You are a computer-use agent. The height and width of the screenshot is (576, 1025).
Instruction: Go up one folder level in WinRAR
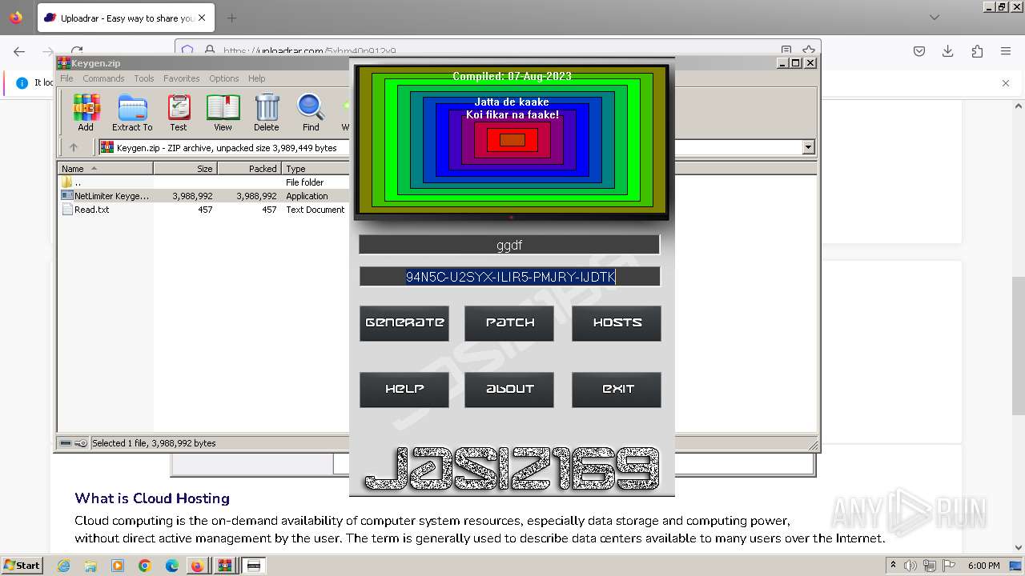[x=74, y=147]
